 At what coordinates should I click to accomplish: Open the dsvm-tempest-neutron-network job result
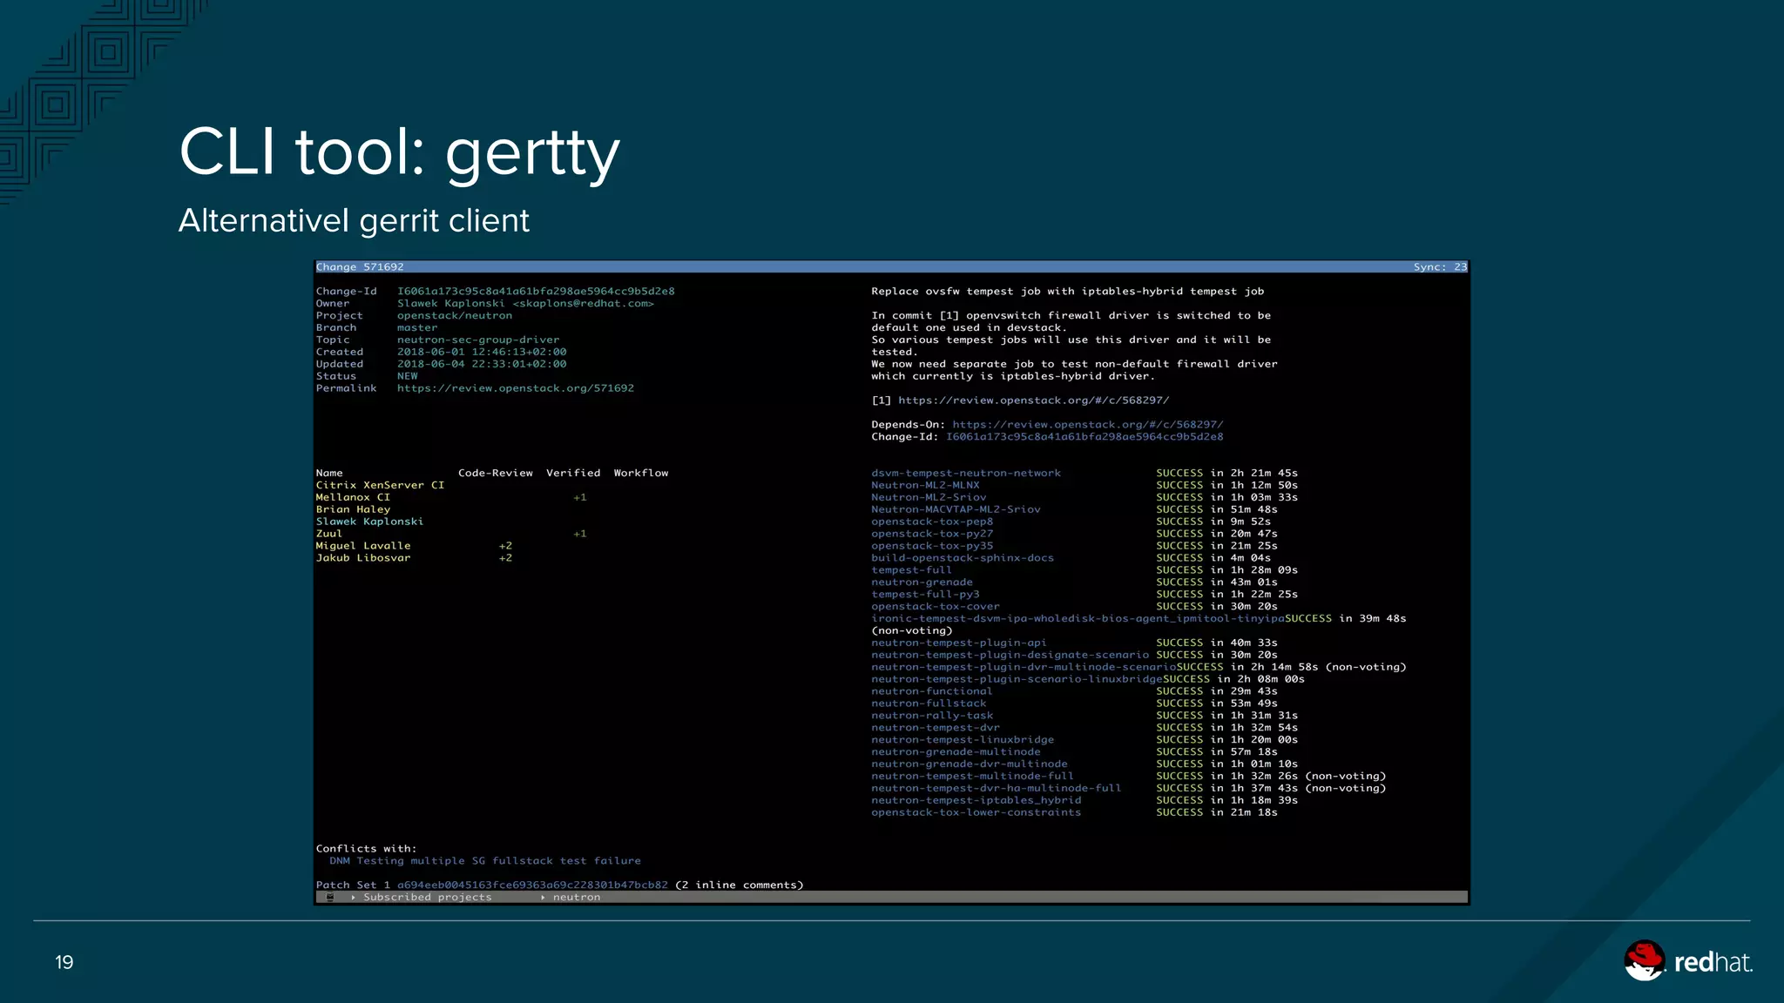pos(966,474)
